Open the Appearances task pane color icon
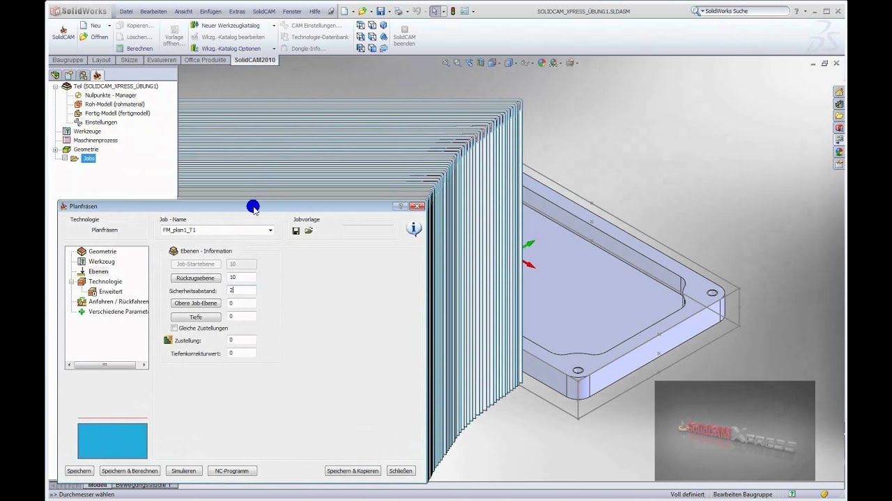 click(839, 151)
